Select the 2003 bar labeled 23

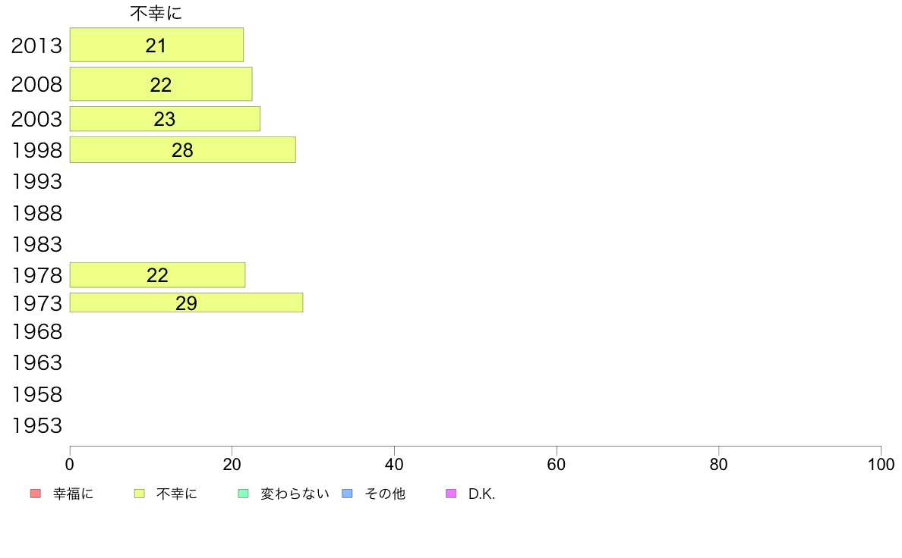click(x=165, y=119)
